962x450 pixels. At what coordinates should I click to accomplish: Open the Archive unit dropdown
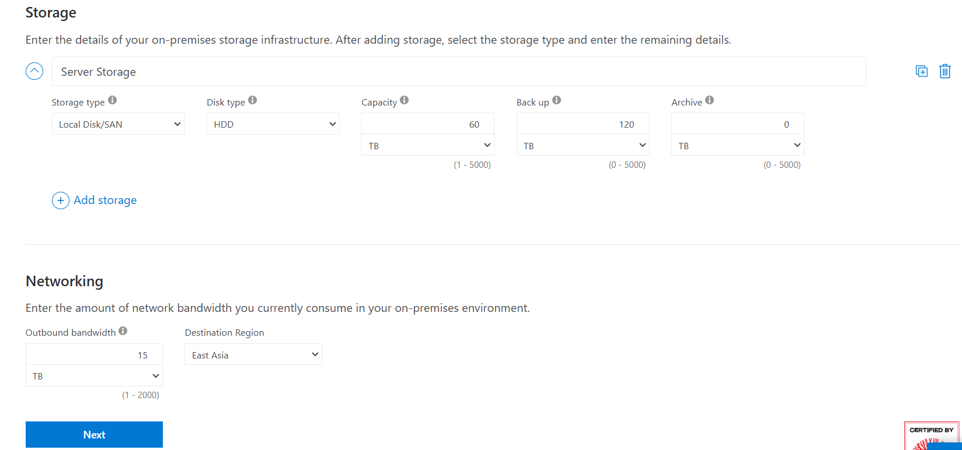(738, 146)
